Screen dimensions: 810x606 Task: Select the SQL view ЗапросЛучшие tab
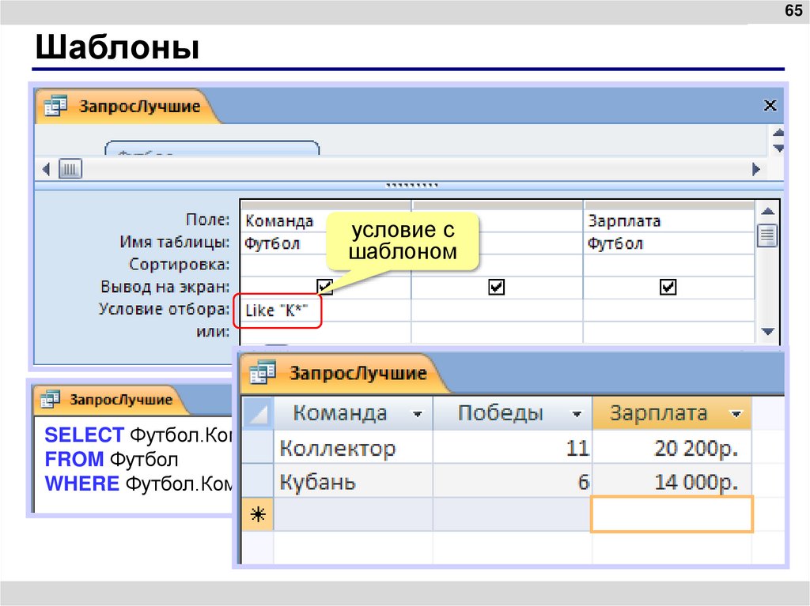111,400
